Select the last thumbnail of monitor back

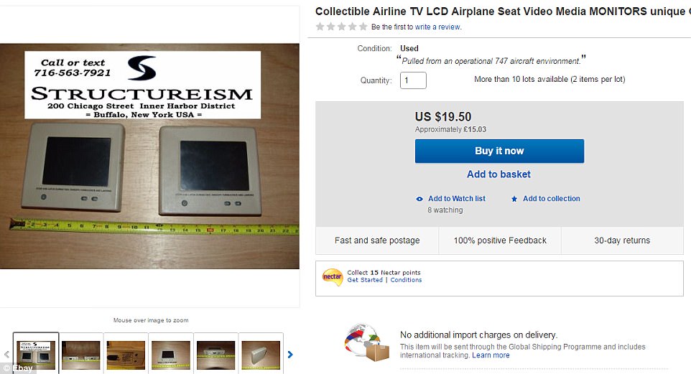260,353
